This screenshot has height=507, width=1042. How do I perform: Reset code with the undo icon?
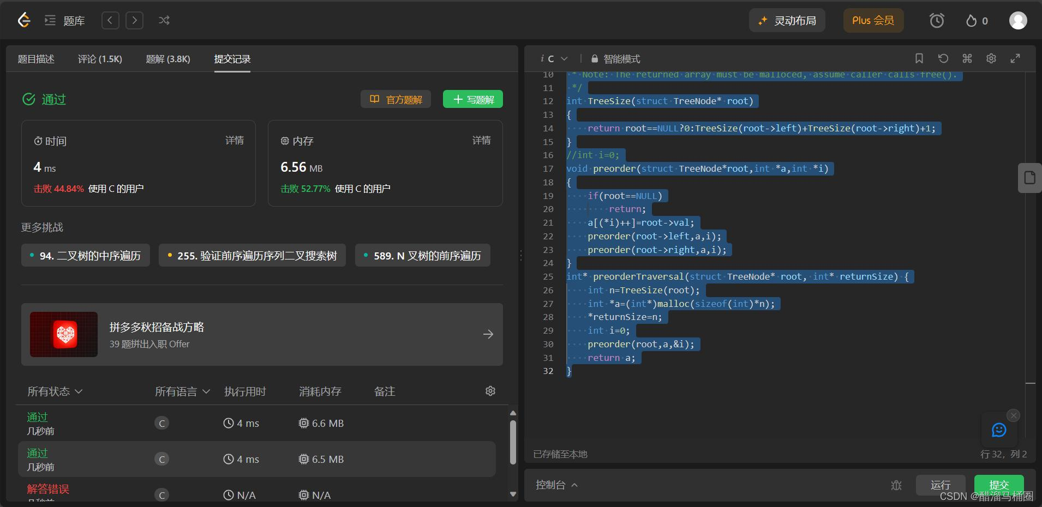pos(943,58)
